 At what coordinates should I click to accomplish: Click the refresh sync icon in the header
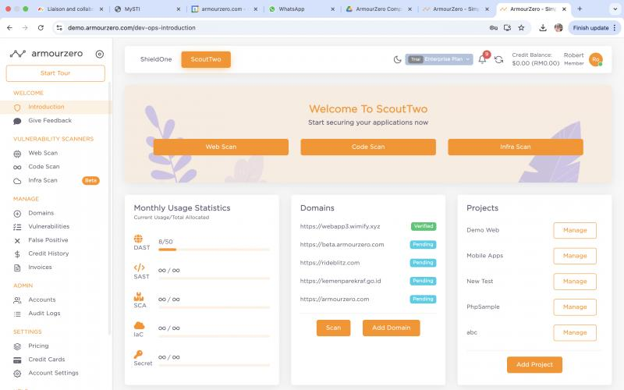[x=498, y=60]
